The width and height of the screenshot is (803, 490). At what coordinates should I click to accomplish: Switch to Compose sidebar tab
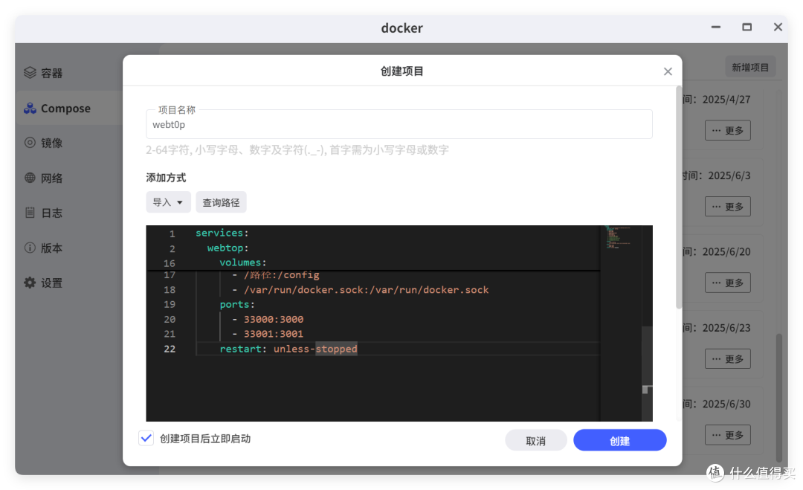(69, 108)
